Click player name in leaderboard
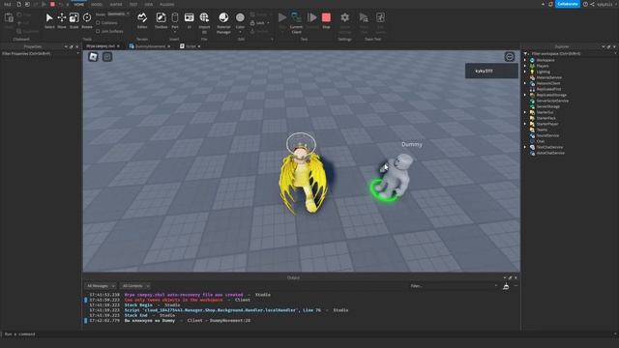Screen dimensions: 619x348 (x=484, y=71)
